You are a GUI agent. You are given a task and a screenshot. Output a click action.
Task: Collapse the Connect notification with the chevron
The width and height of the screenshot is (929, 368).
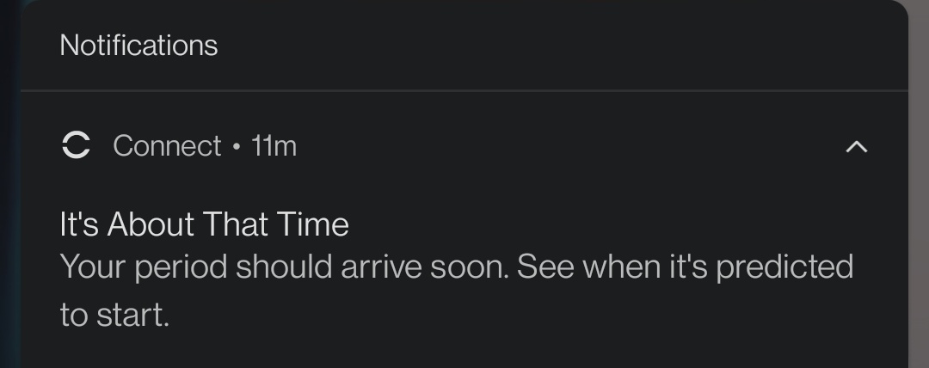pos(856,147)
